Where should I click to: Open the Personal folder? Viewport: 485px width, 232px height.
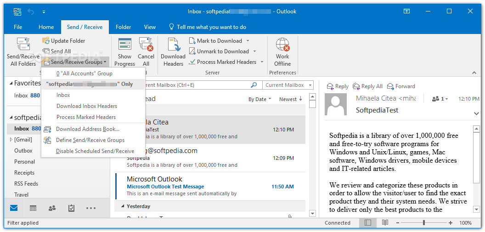[24, 162]
